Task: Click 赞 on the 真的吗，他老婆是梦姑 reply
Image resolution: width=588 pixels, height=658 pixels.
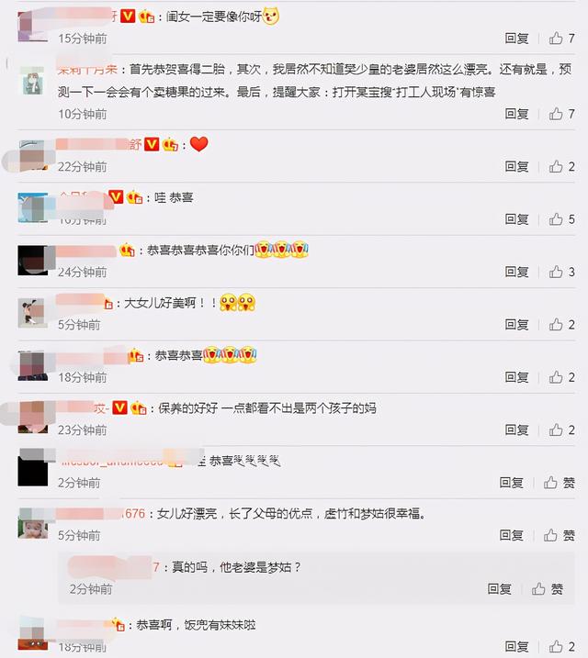Action: tap(548, 589)
